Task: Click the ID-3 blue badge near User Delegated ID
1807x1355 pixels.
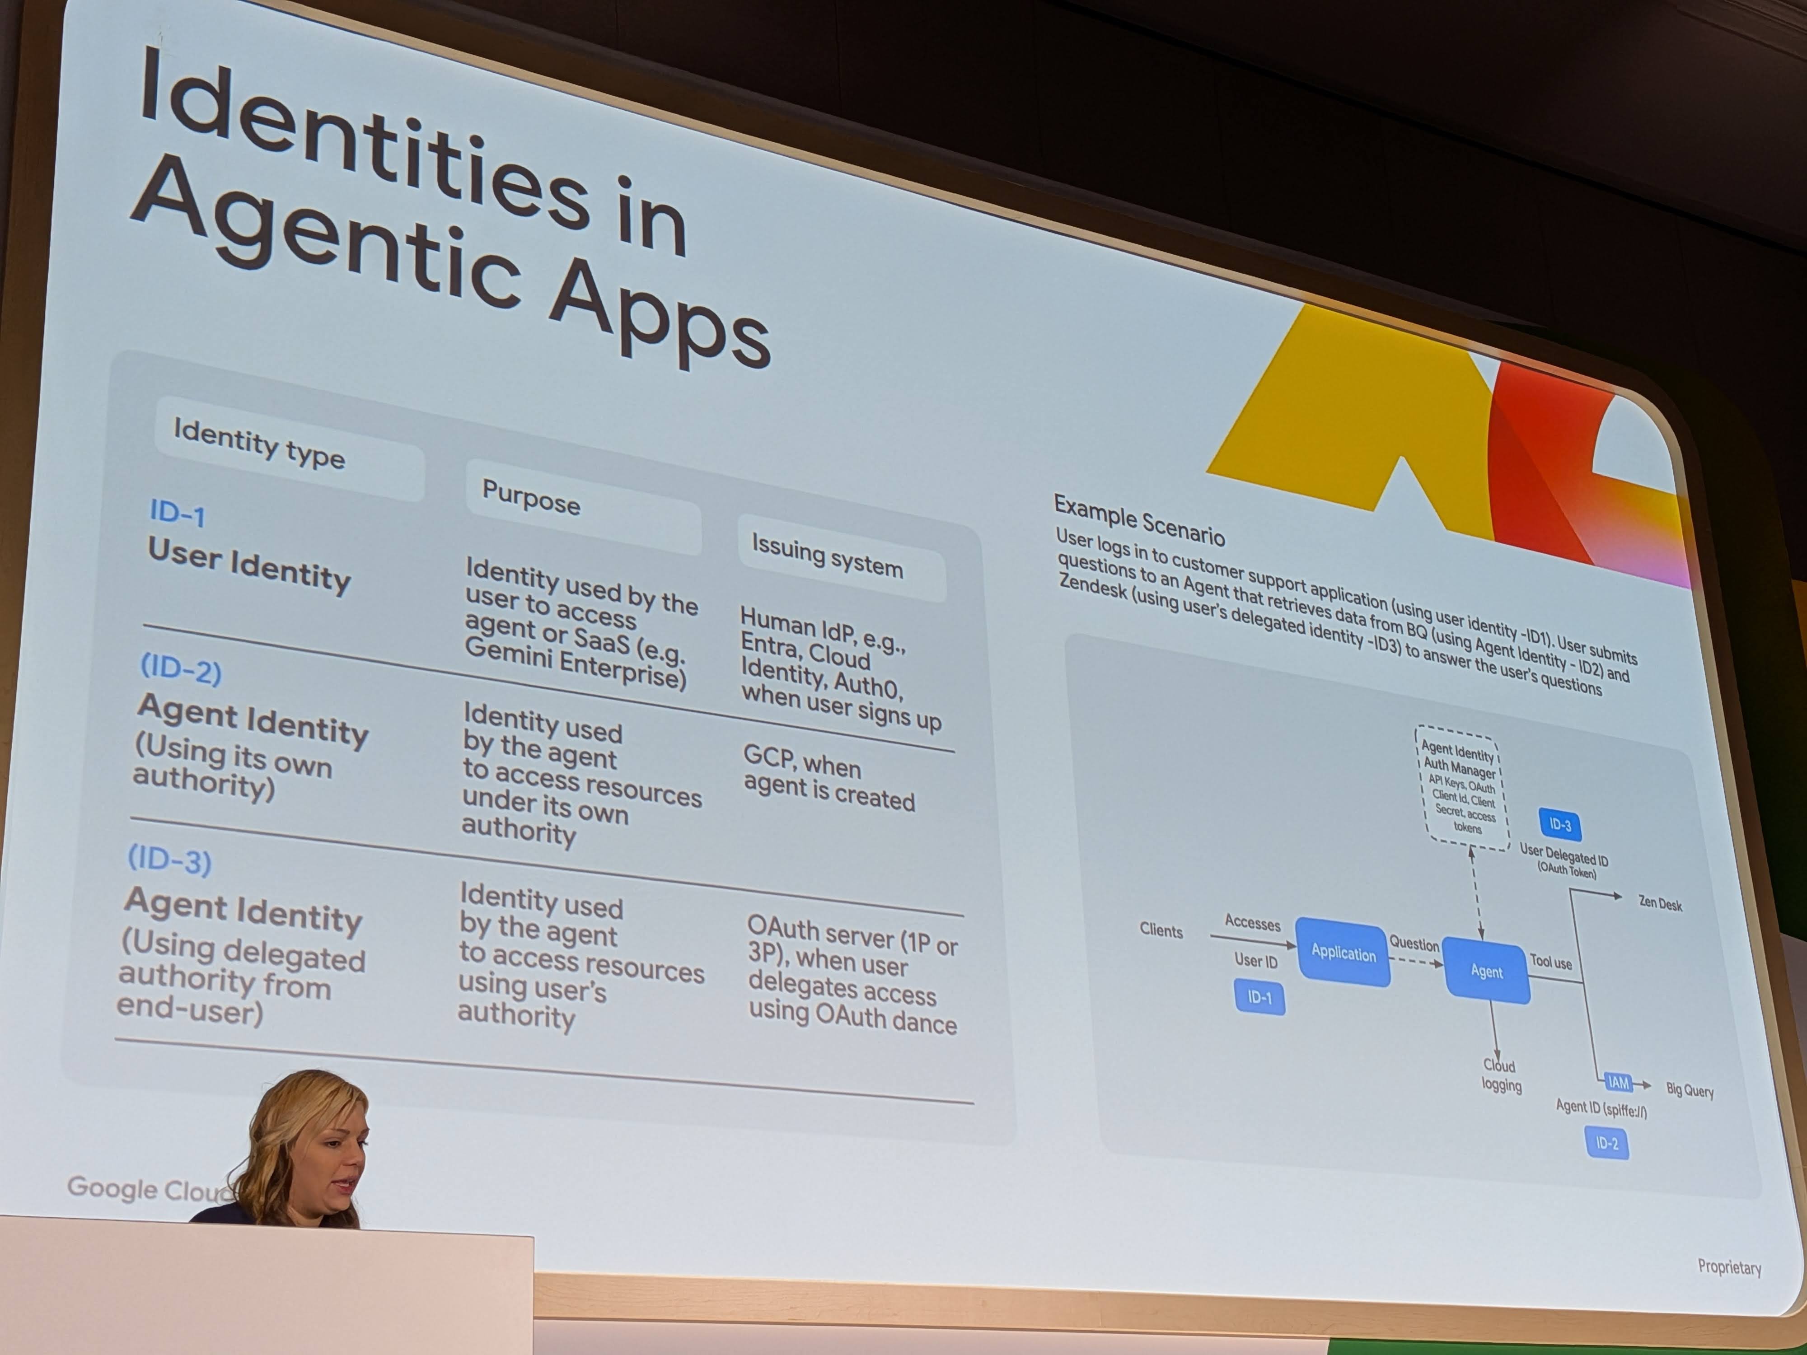Action: [1559, 824]
